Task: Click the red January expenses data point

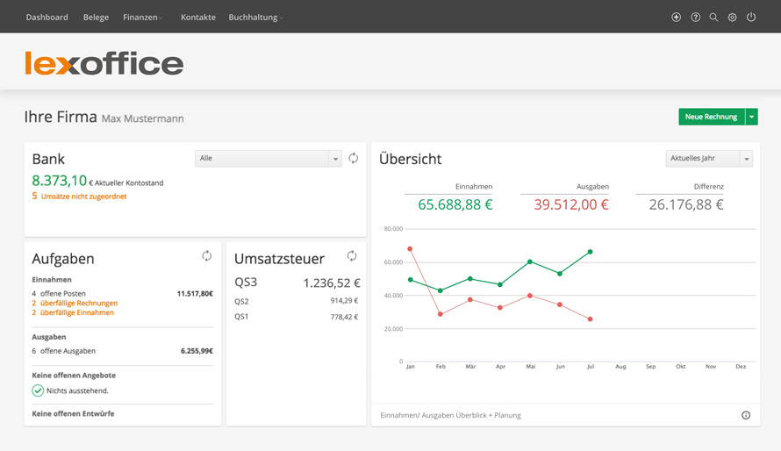Action: pyautogui.click(x=410, y=249)
